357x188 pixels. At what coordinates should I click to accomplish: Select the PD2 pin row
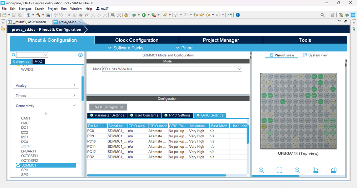tap(167, 157)
